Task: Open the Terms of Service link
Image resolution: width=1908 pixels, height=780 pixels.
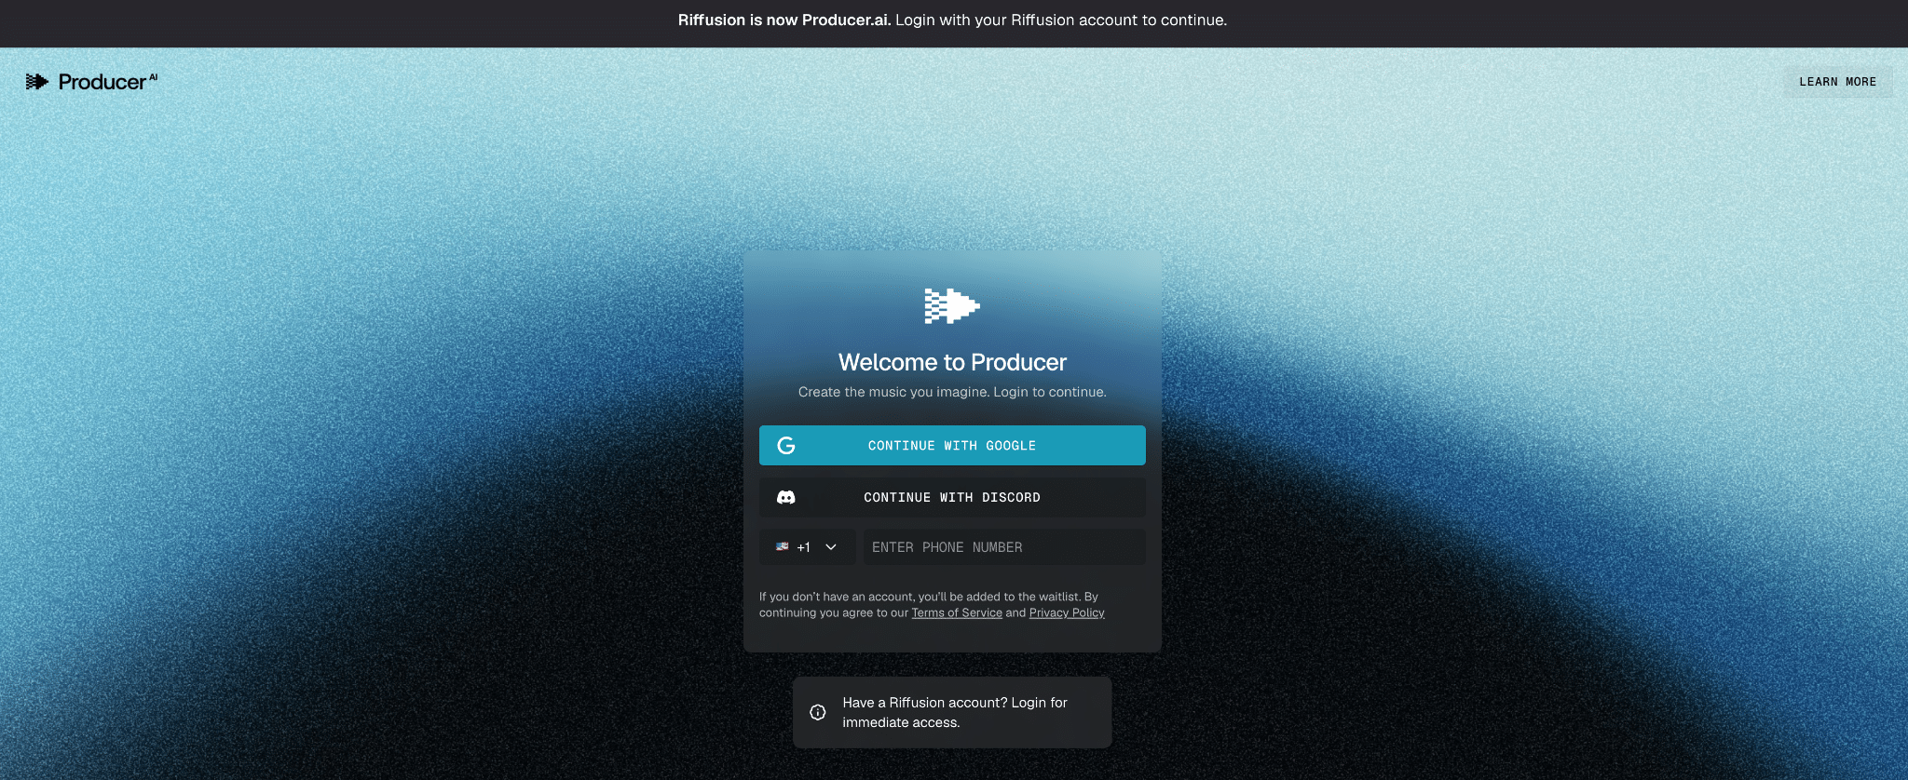Action: [x=957, y=613]
